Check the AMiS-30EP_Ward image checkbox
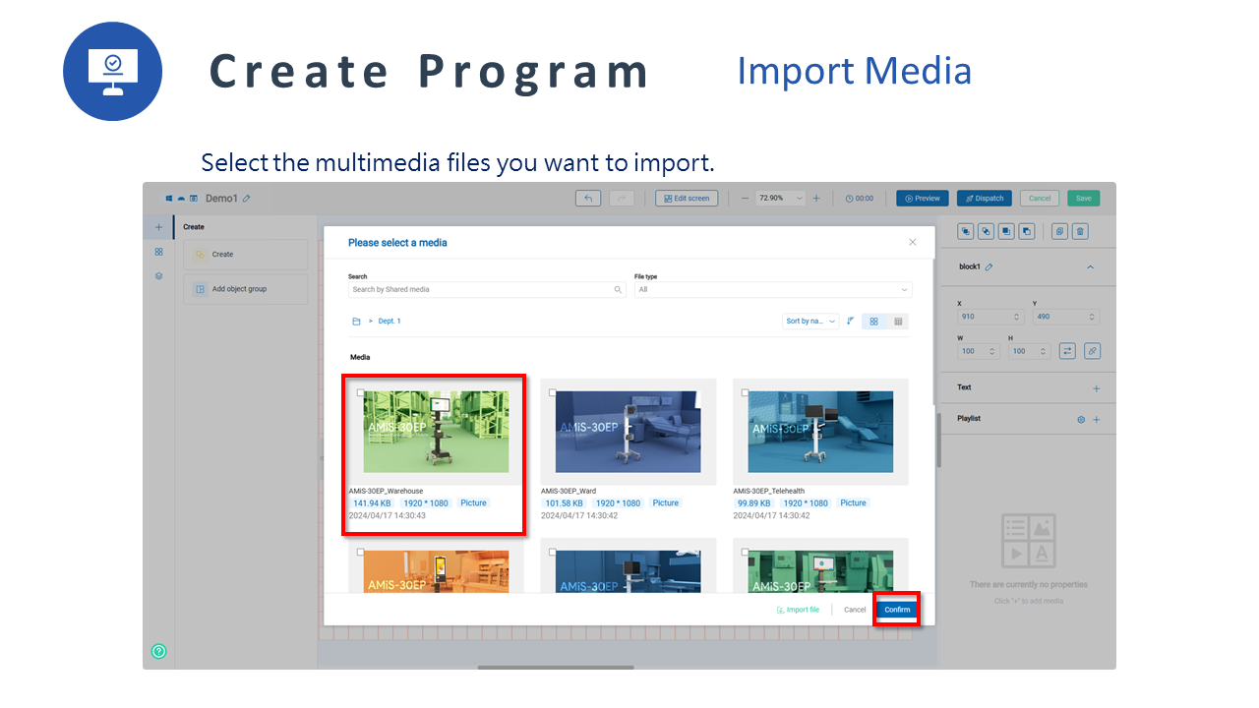The image size is (1259, 708). click(552, 392)
